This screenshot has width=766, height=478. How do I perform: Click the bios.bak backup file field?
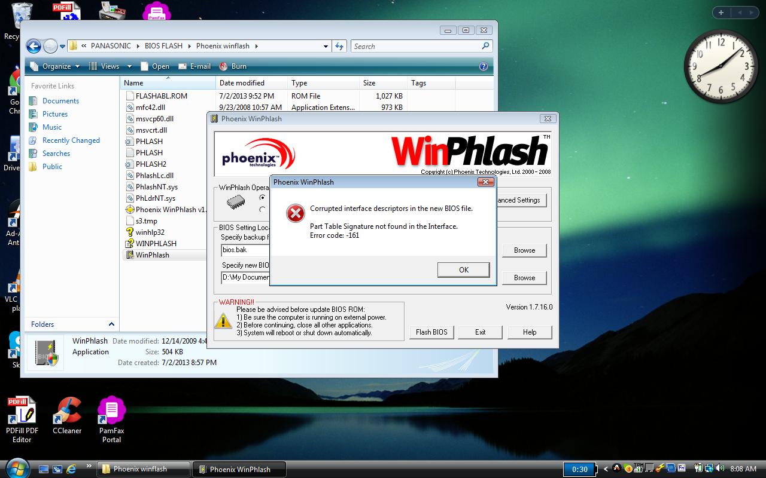coord(245,250)
